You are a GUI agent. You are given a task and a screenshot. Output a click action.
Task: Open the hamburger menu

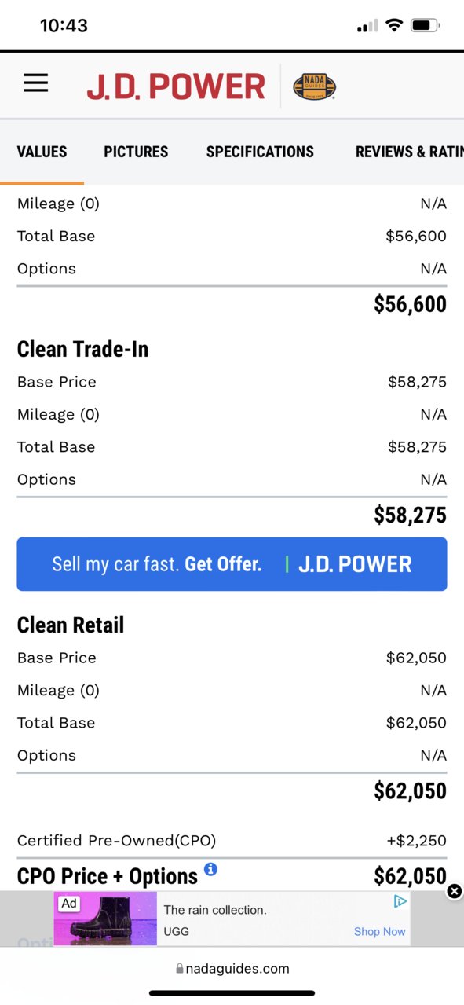35,83
